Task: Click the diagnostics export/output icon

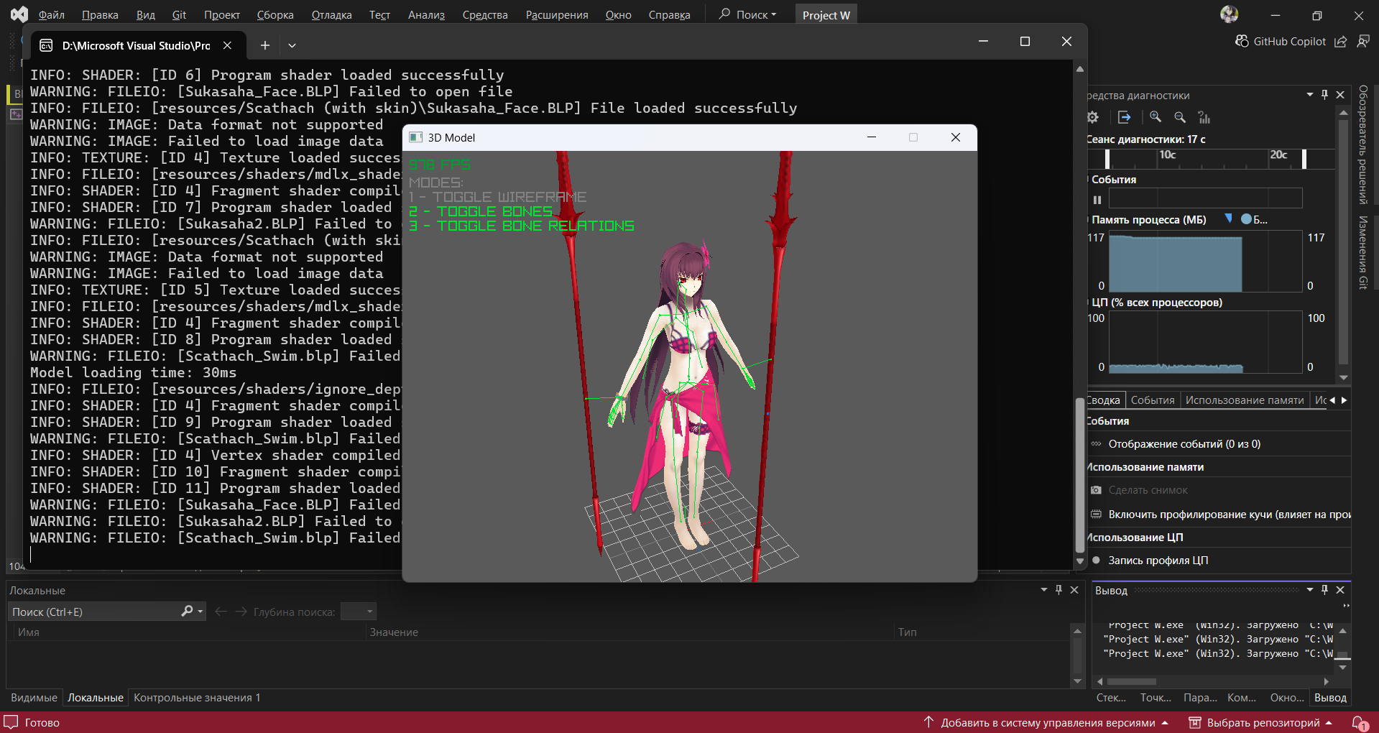Action: tap(1125, 117)
